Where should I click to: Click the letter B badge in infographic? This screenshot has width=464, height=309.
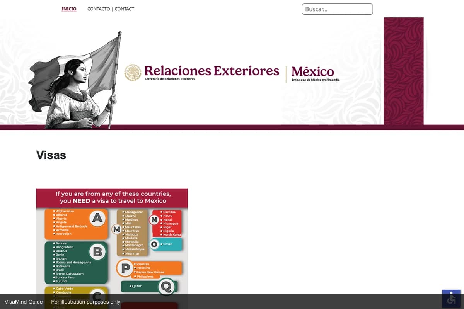(x=97, y=252)
